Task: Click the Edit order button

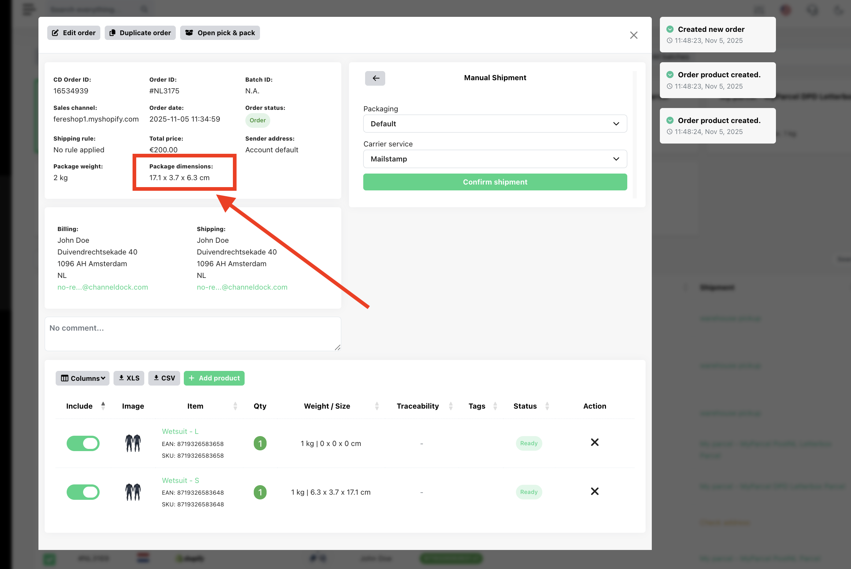Action: [74, 33]
